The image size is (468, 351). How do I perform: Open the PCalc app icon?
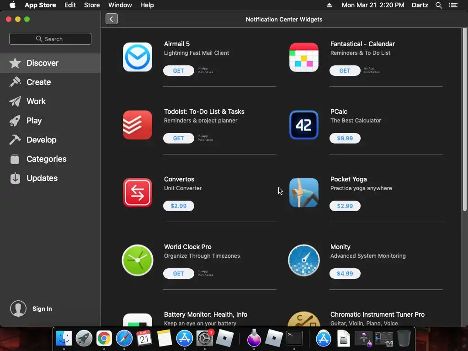(303, 125)
